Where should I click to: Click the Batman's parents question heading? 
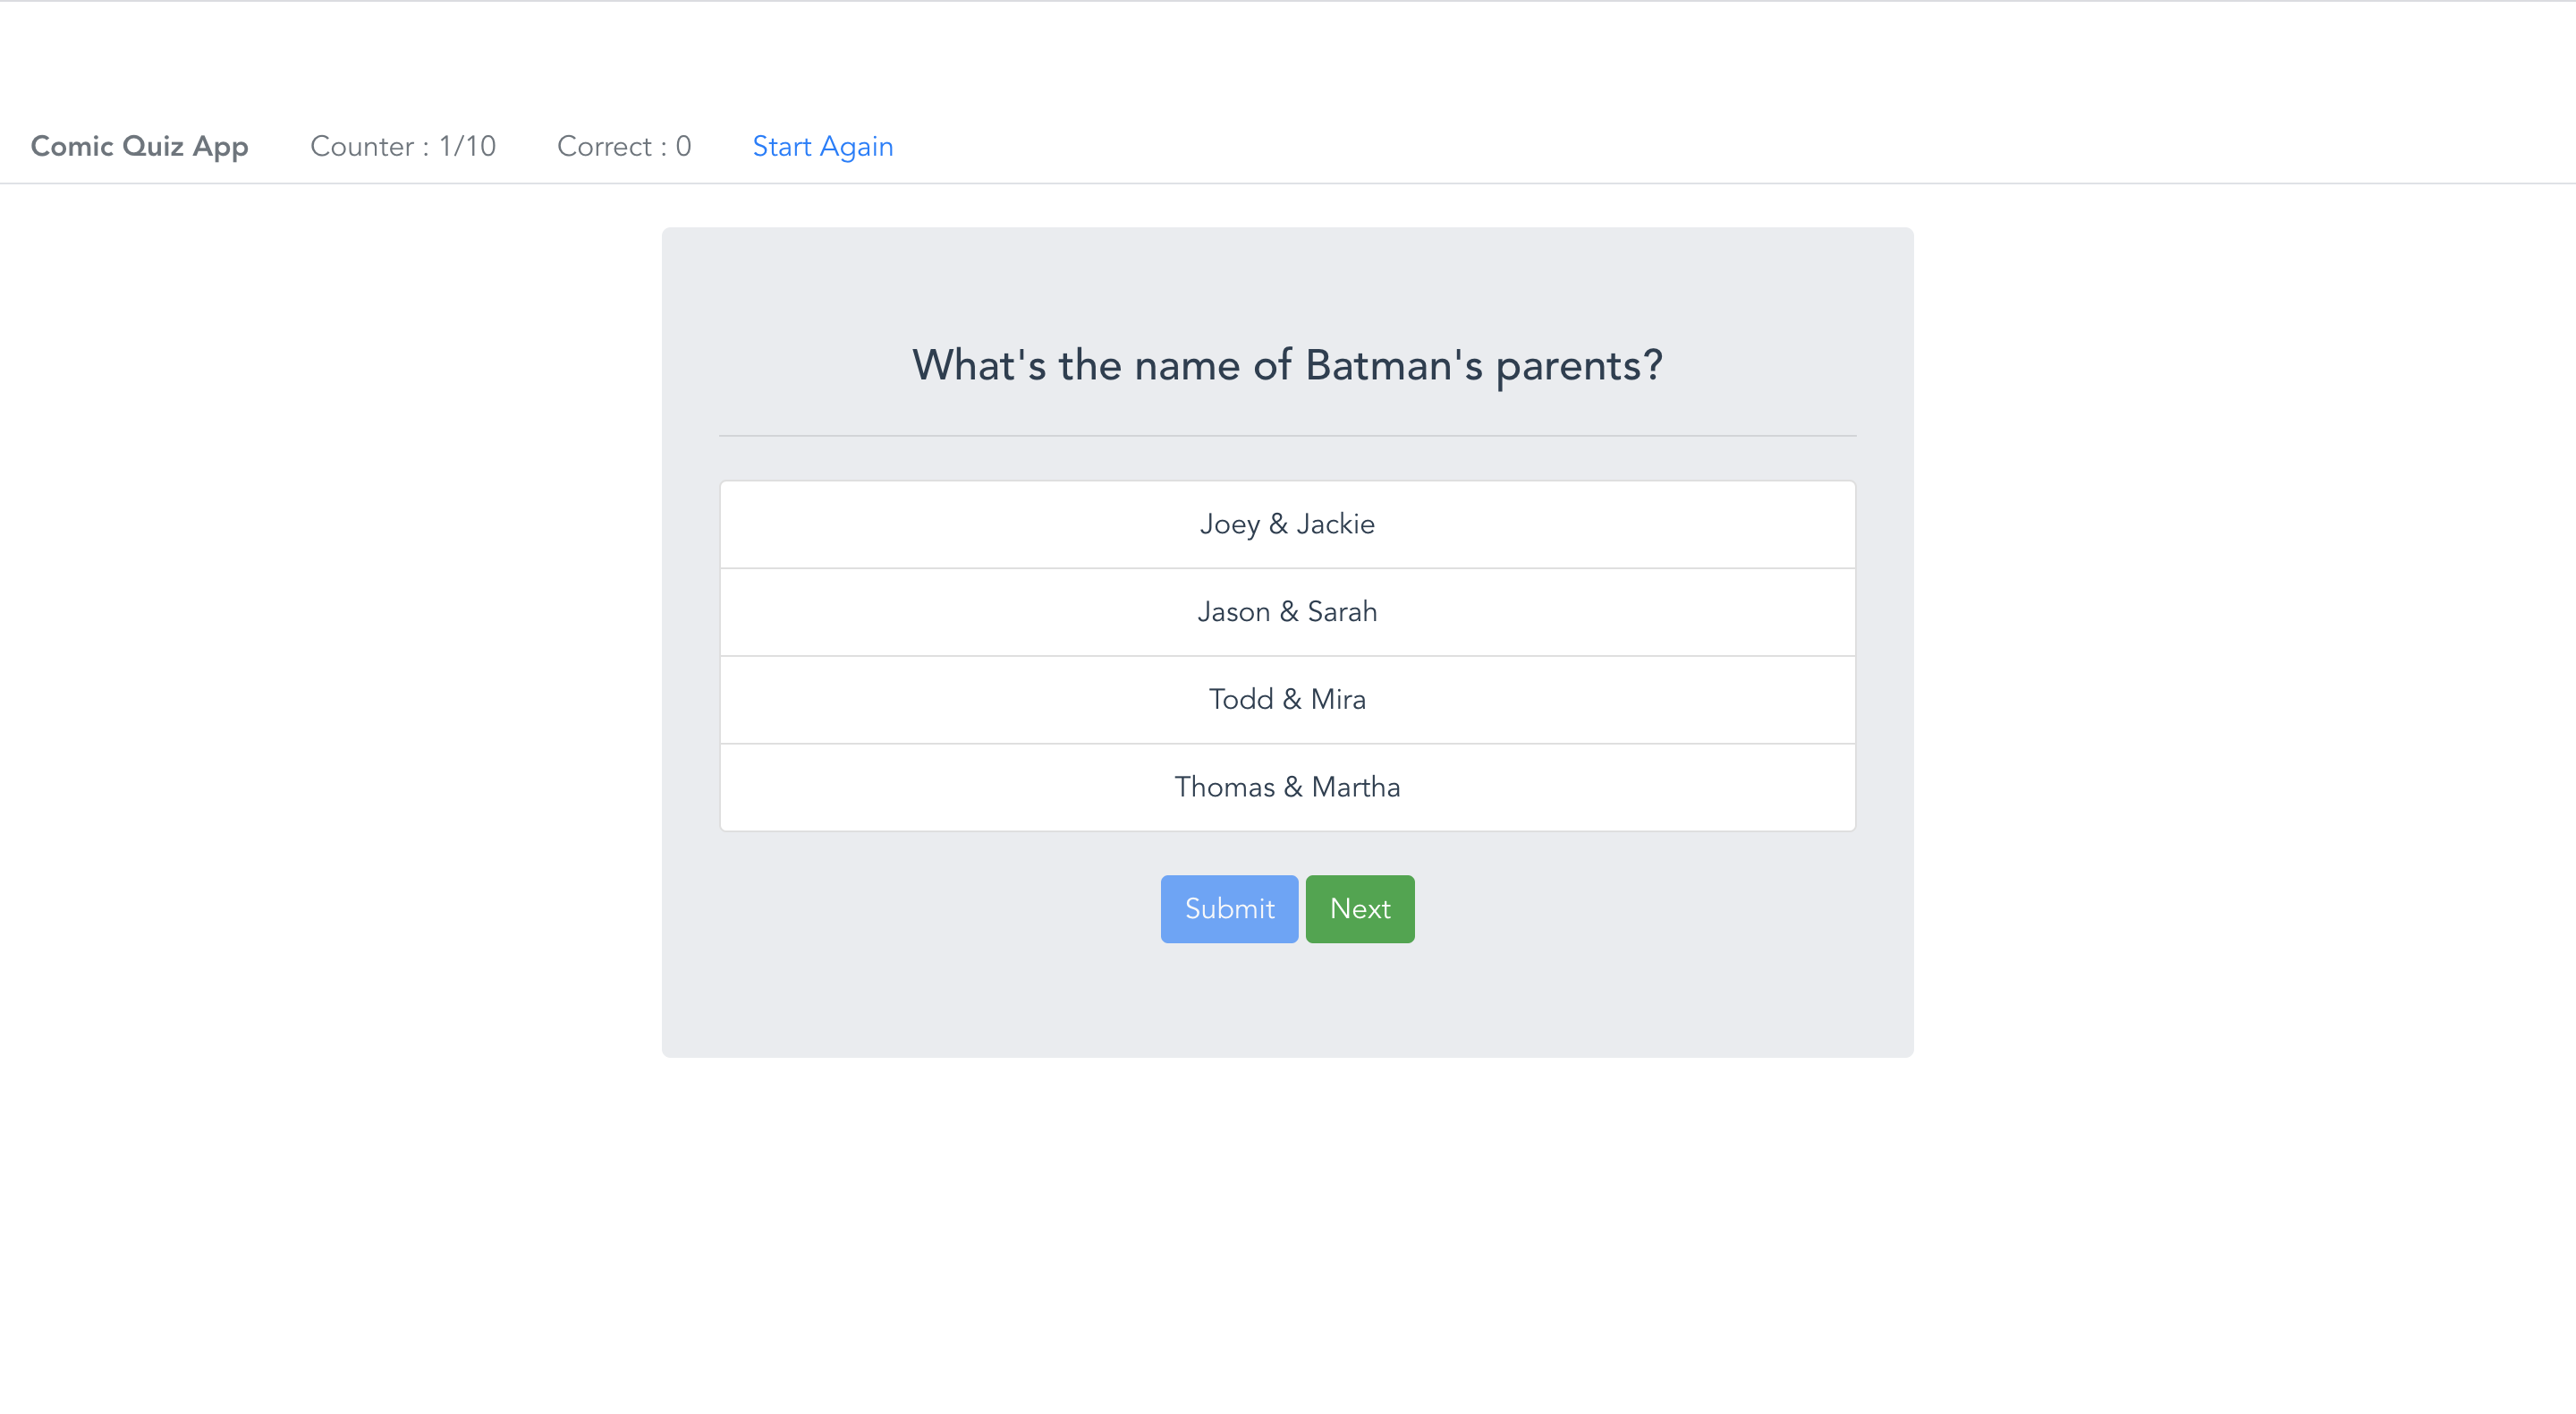(1287, 365)
